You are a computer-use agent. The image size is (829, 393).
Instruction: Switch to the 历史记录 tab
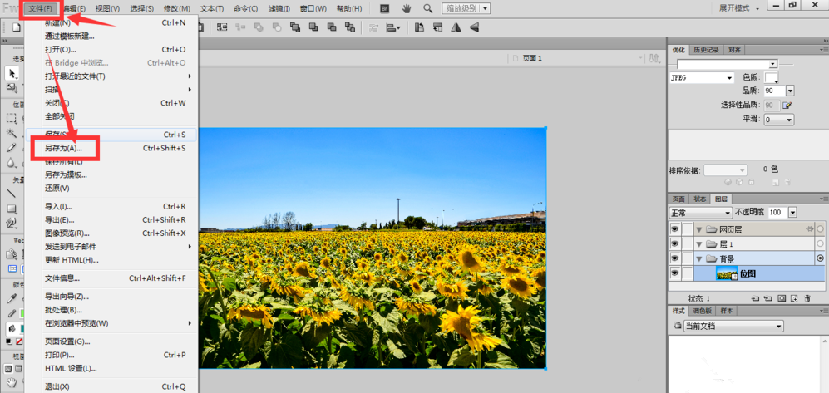(x=707, y=50)
